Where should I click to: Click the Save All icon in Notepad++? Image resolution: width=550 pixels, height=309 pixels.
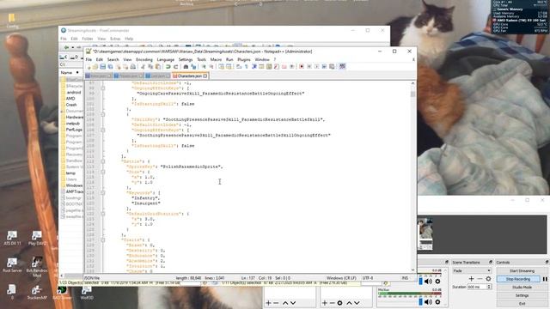(110, 67)
